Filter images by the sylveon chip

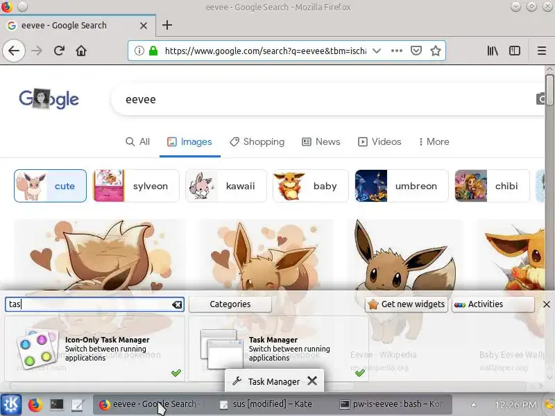pyautogui.click(x=136, y=186)
